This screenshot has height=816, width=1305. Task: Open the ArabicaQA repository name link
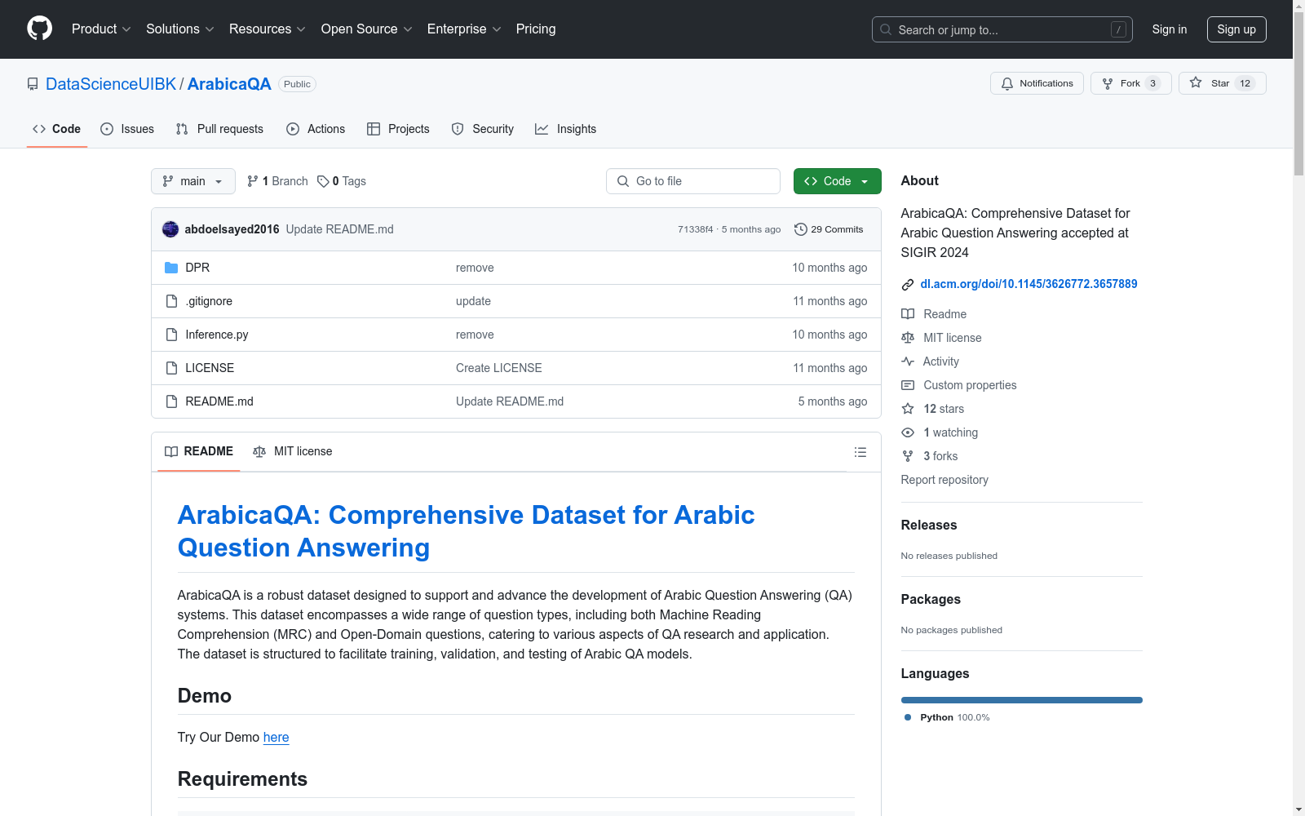pyautogui.click(x=229, y=84)
